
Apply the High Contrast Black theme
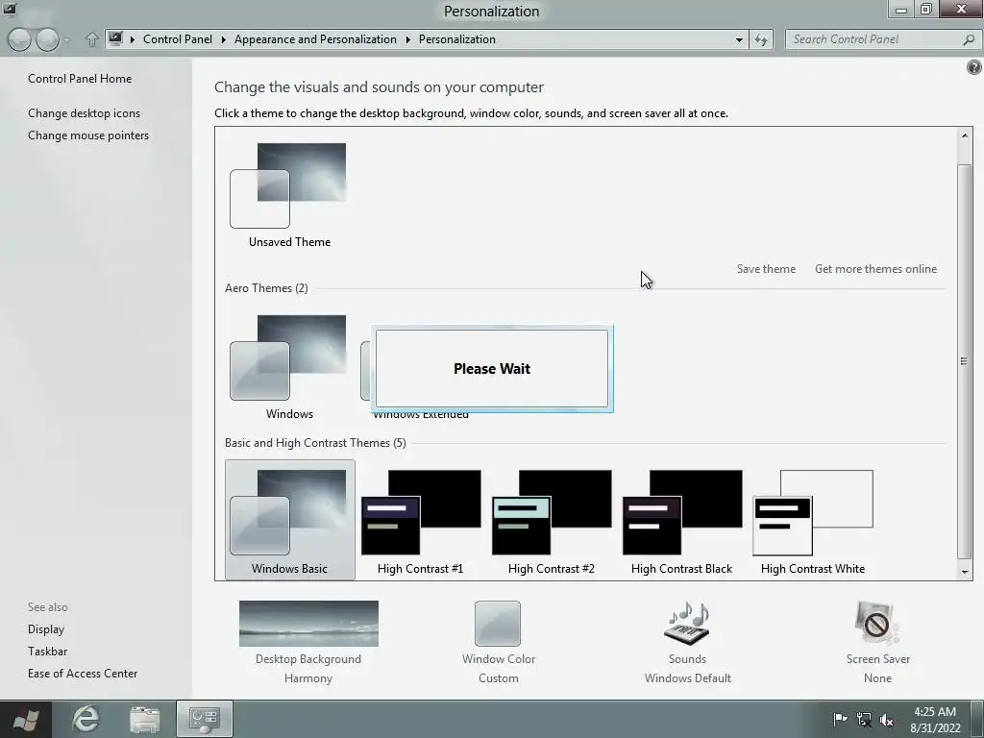coord(681,522)
